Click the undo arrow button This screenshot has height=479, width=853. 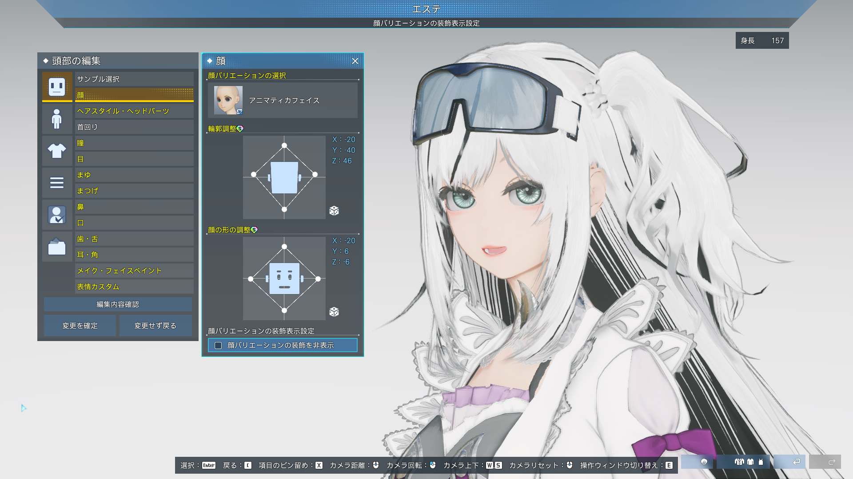(x=796, y=462)
